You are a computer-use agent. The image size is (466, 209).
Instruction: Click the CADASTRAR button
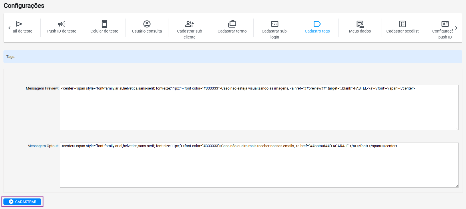pos(22,202)
